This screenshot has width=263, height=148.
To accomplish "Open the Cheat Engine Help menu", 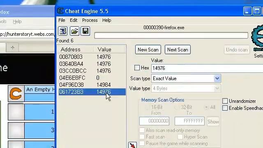I will pyautogui.click(x=107, y=20).
